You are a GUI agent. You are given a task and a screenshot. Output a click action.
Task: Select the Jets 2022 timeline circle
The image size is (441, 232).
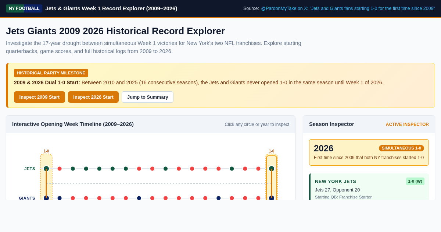pyautogui.click(x=218, y=169)
